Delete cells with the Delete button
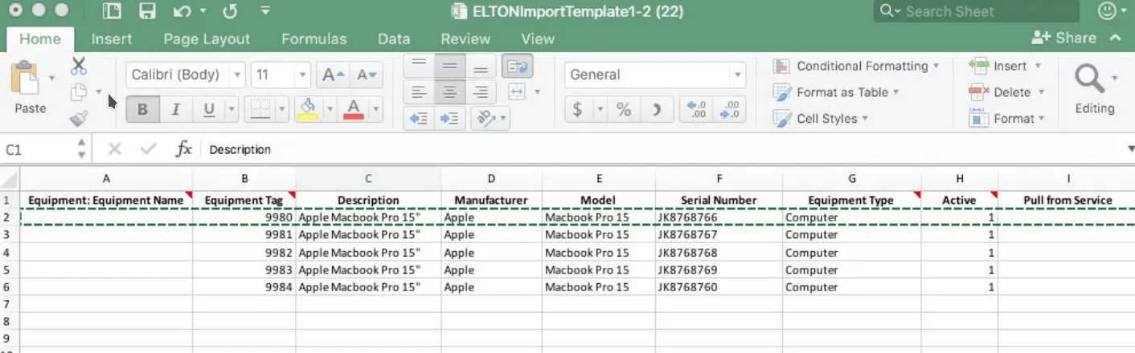The image size is (1135, 353). point(1006,92)
